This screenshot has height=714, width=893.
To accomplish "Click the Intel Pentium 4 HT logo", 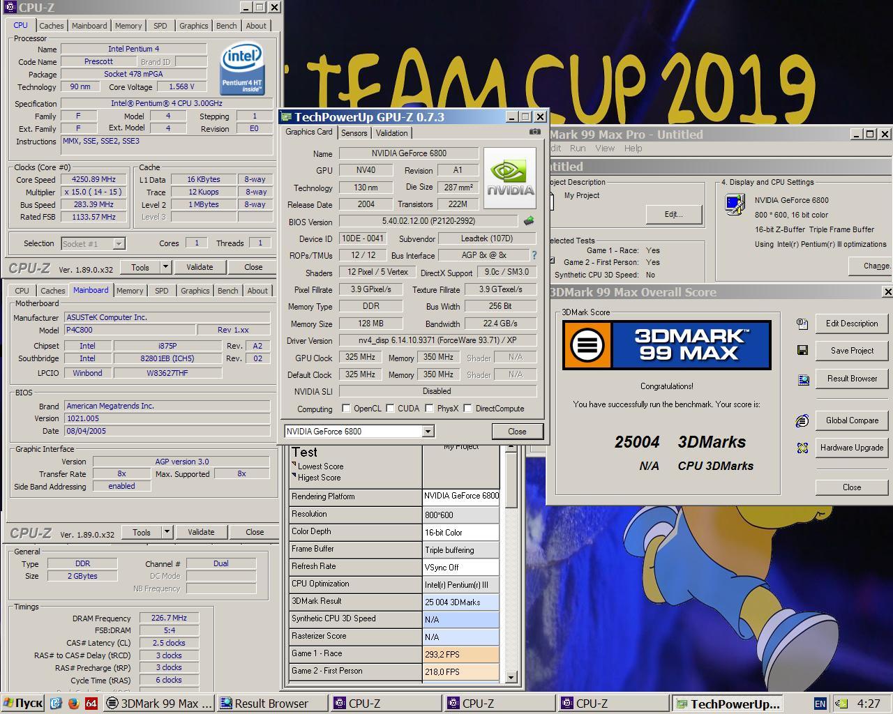I will coord(242,69).
